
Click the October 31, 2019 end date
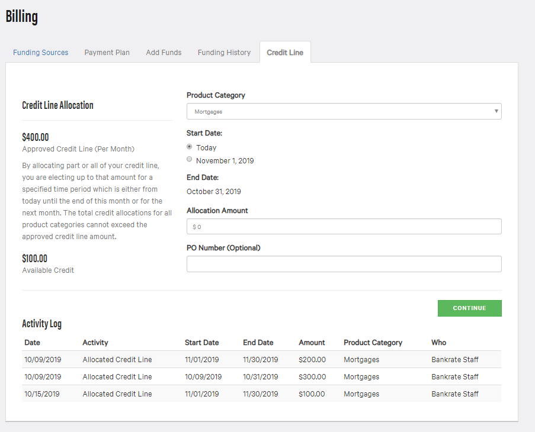[x=214, y=192]
